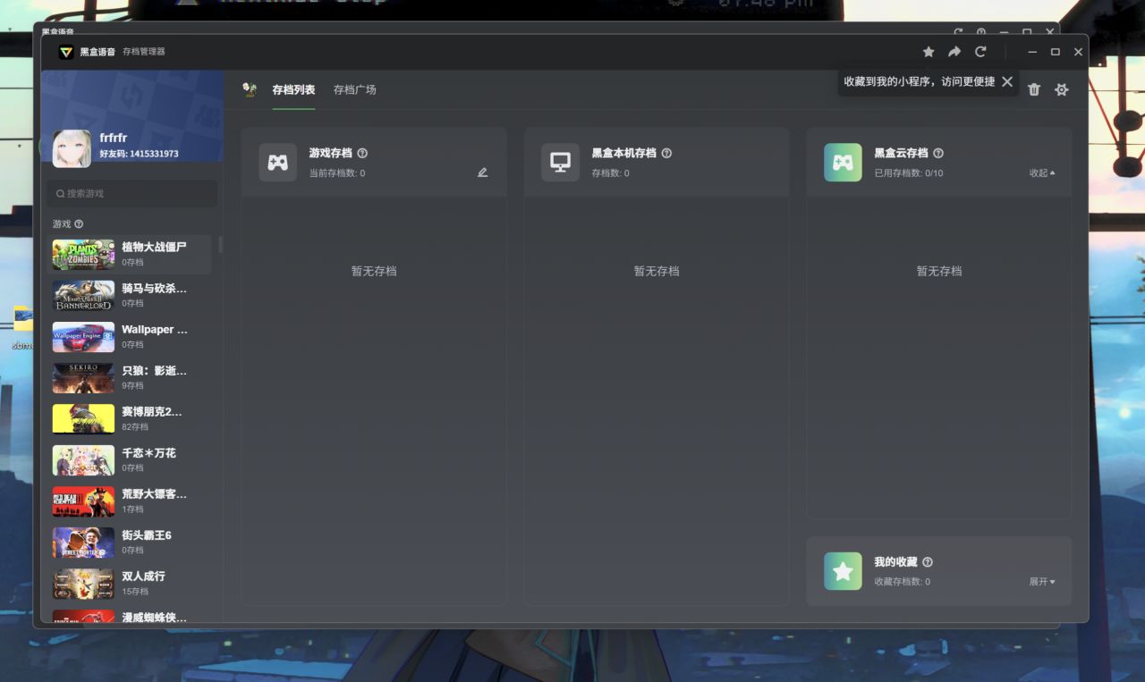Viewport: 1145px width, 682px height.
Task: Click the gamepad icon of 游戏存档 card
Action: coord(278,163)
